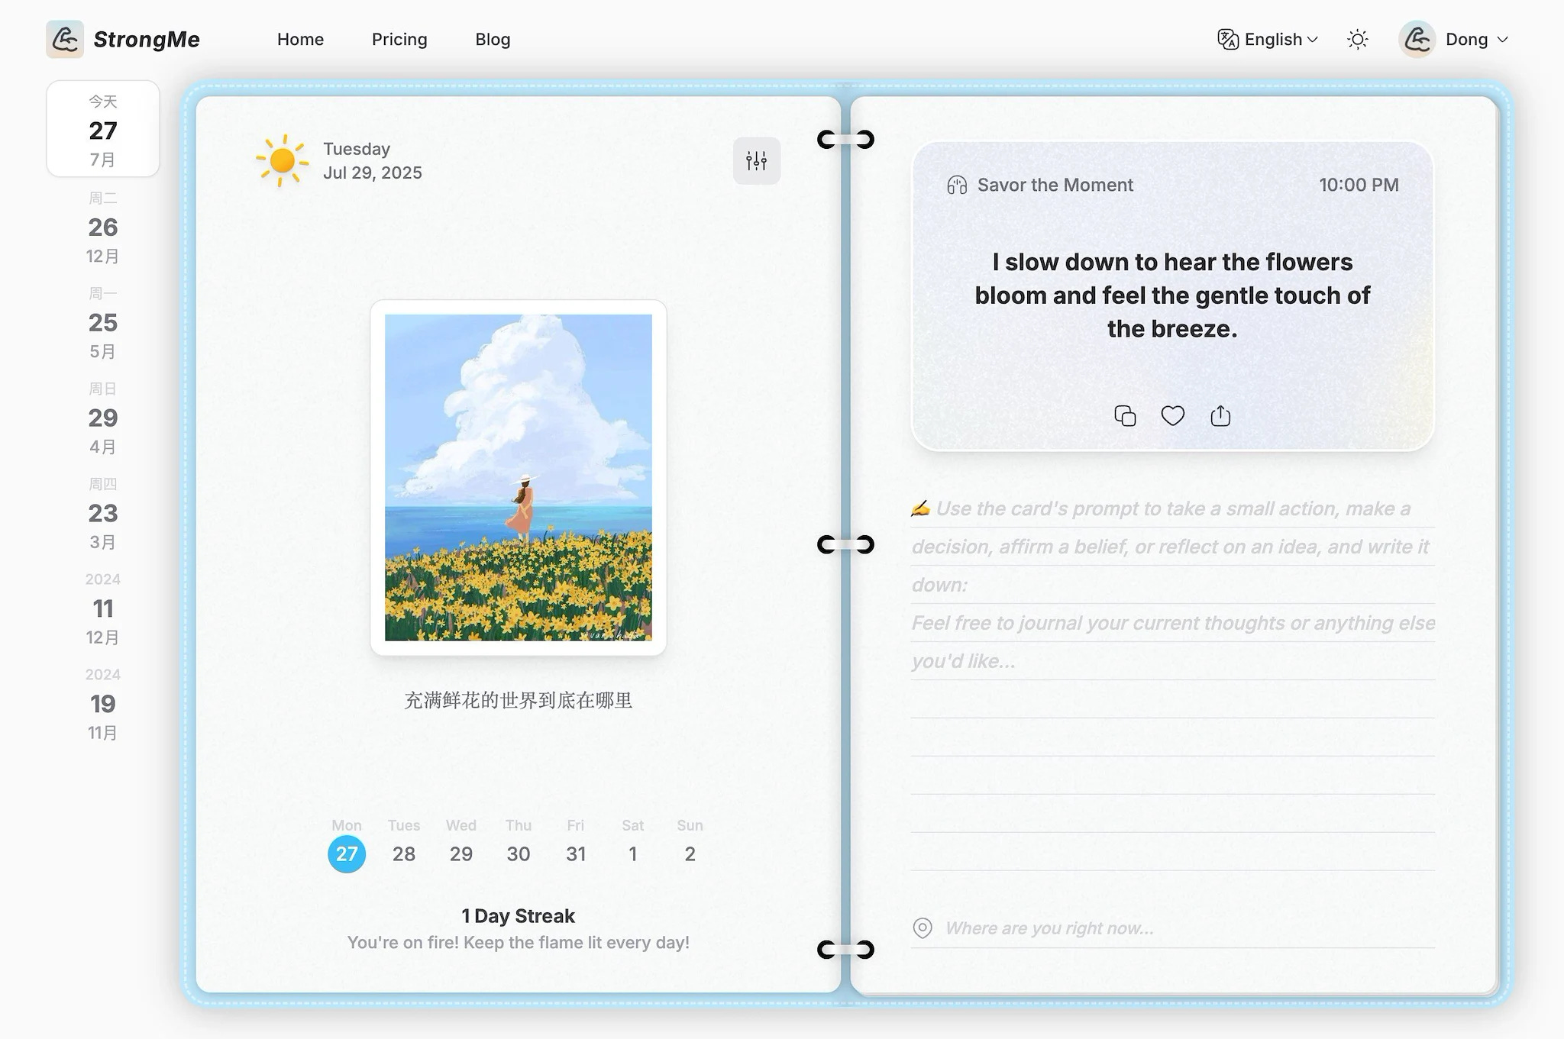Expand the Dong account menu

point(1502,40)
